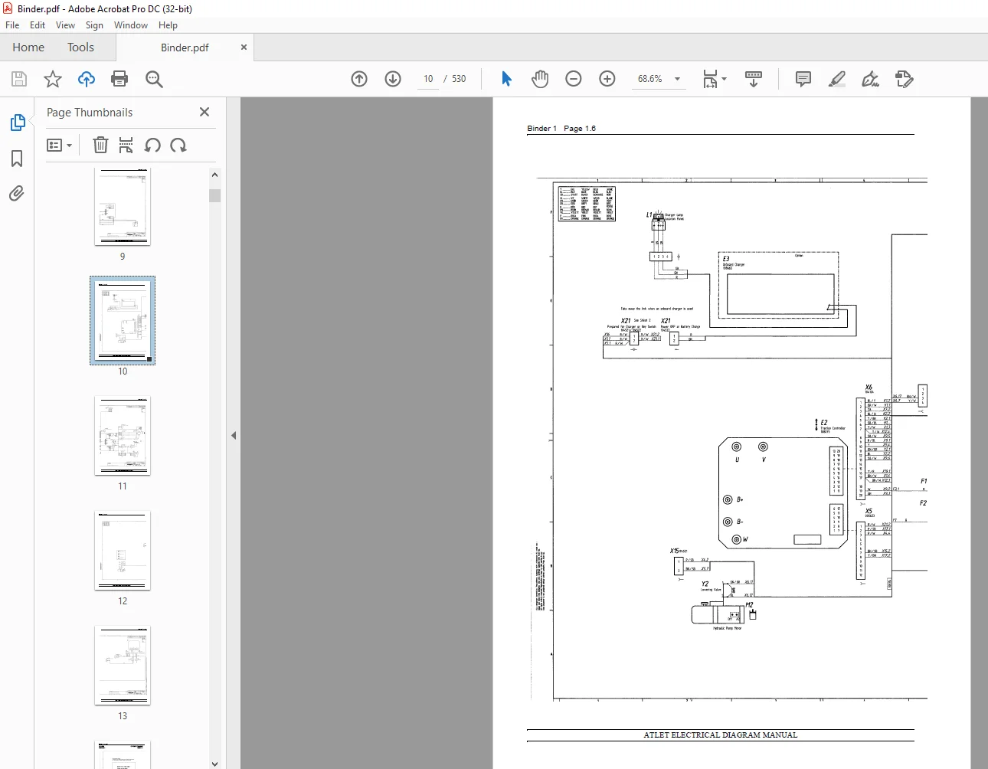Rotate page clockwise
This screenshot has width=988, height=769.
pyautogui.click(x=178, y=145)
